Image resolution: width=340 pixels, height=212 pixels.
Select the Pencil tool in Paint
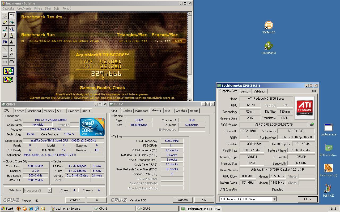click(x=5, y=35)
